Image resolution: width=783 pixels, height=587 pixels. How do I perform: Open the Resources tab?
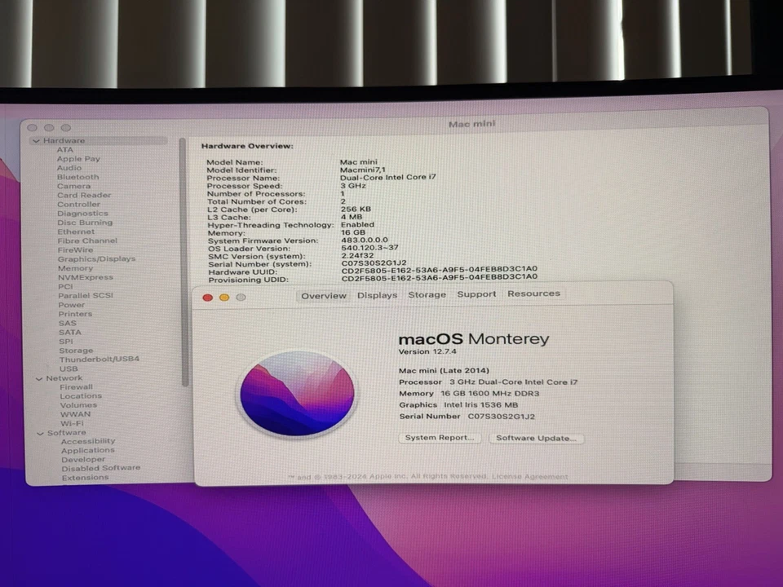[533, 293]
